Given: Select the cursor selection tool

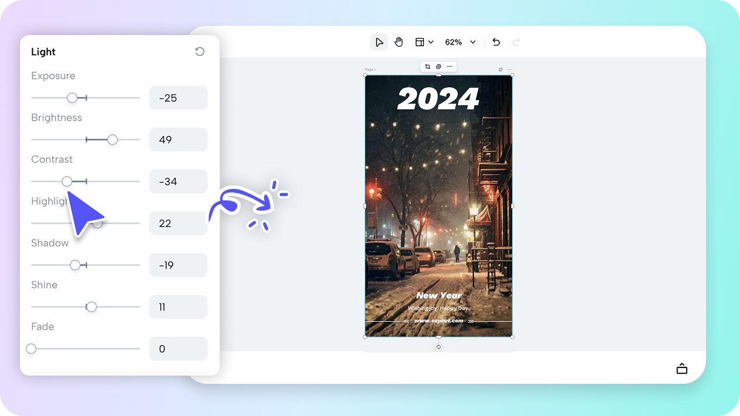Looking at the screenshot, I should 379,42.
